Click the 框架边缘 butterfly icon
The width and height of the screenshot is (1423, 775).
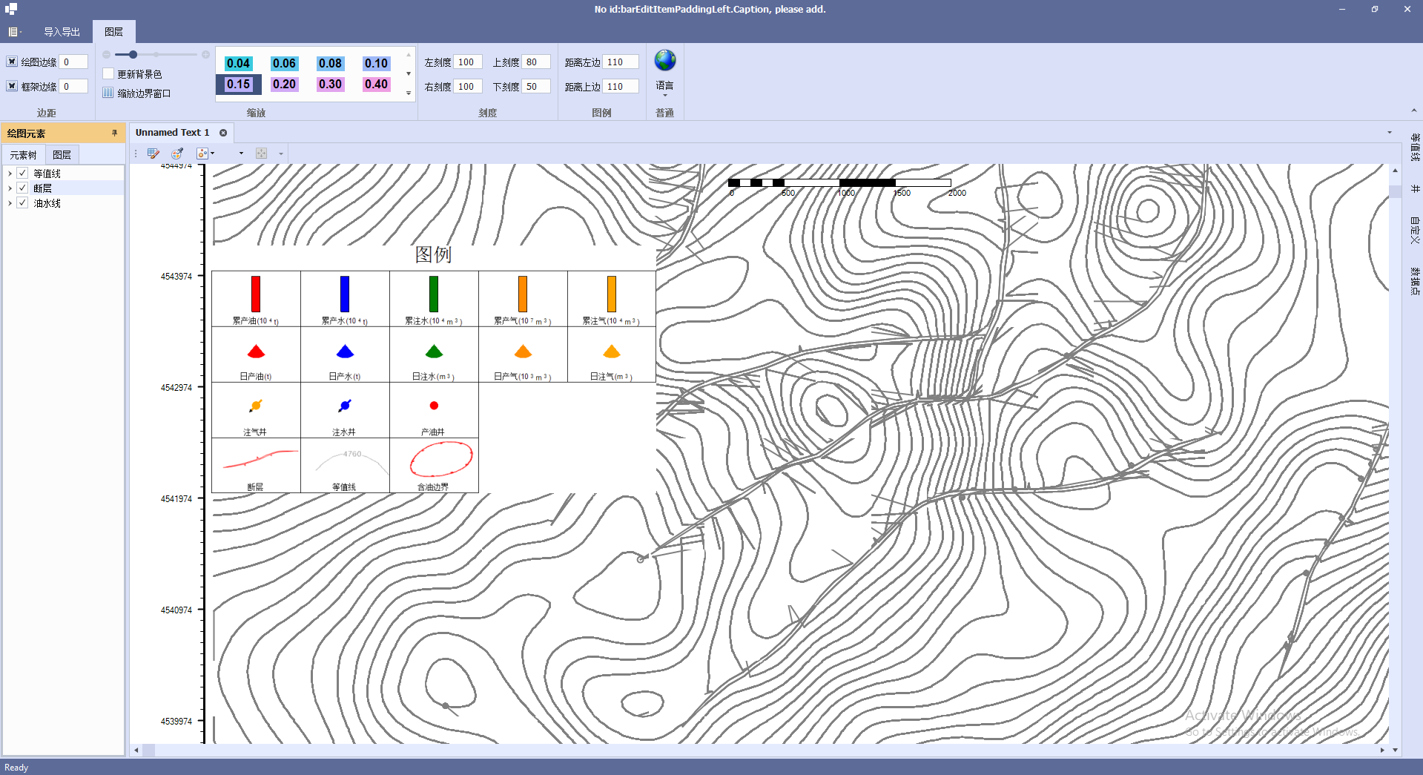point(12,86)
